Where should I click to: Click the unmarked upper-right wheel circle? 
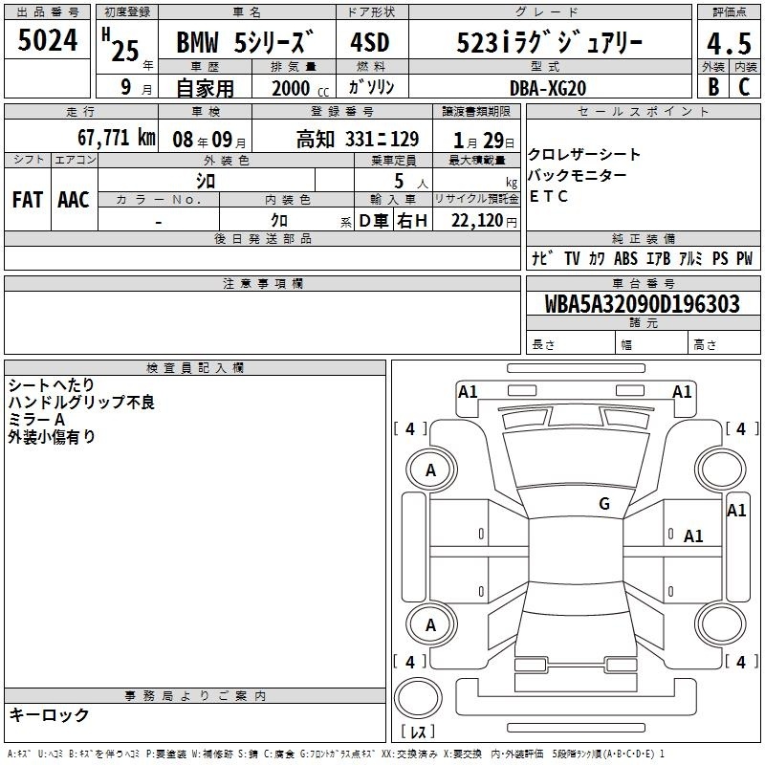pos(719,470)
